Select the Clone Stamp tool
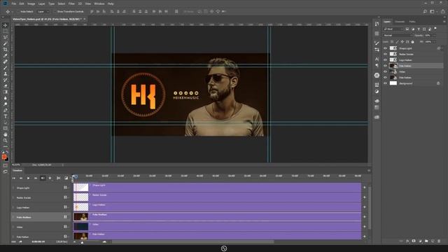 click(x=5, y=73)
